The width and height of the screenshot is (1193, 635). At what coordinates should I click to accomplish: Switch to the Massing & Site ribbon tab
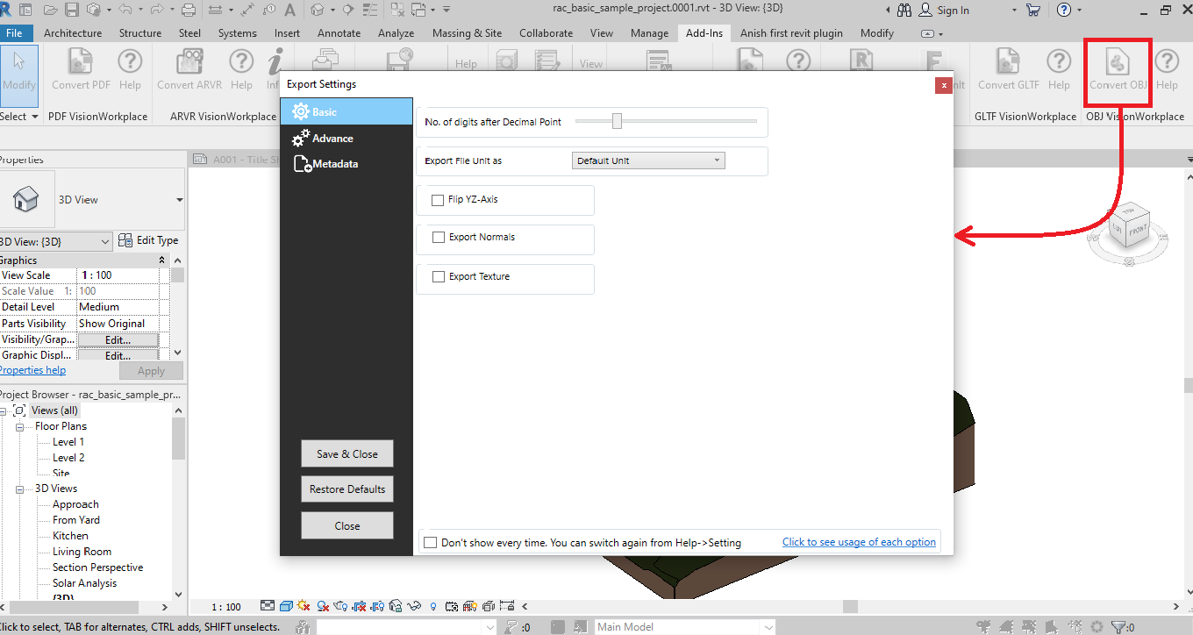pyautogui.click(x=468, y=33)
